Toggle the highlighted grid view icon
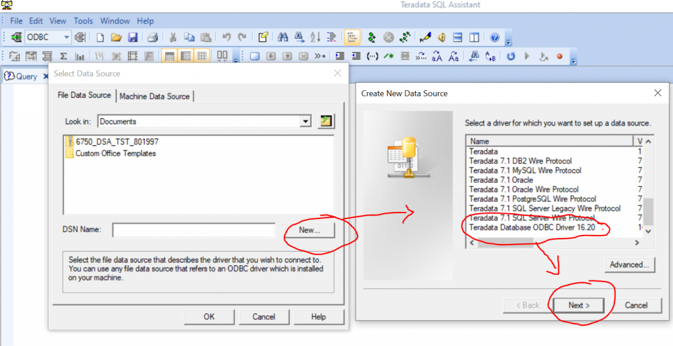This screenshot has height=346, width=673. tap(202, 57)
